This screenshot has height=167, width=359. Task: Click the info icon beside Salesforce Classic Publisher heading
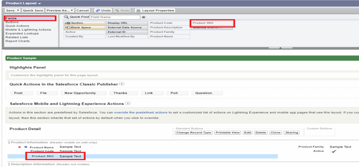click(121, 84)
